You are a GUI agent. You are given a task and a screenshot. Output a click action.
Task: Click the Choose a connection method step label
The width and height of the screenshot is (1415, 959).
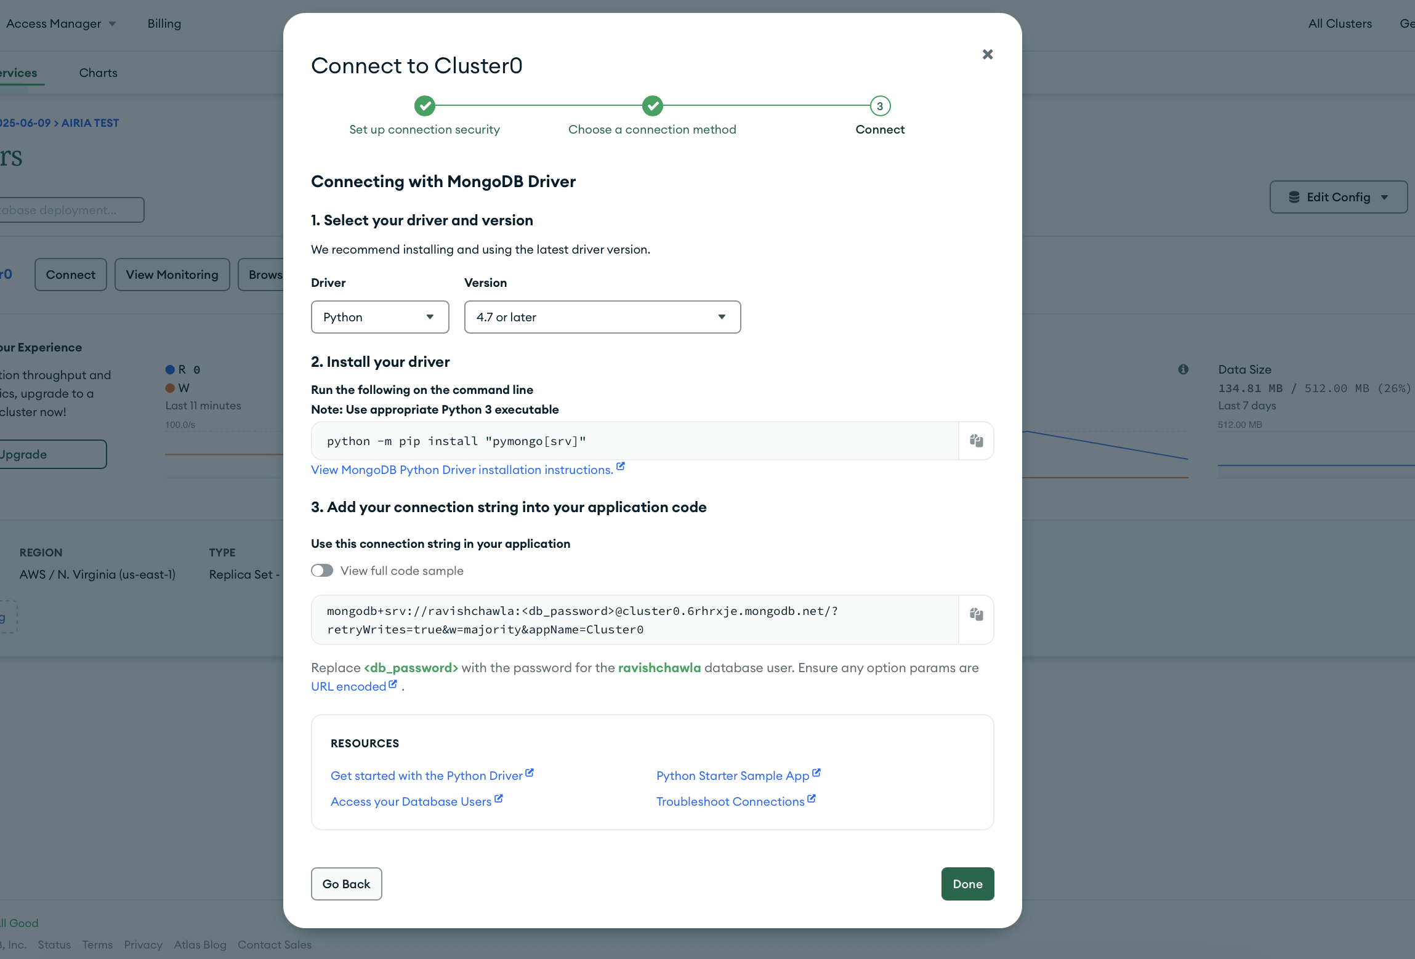(x=652, y=129)
